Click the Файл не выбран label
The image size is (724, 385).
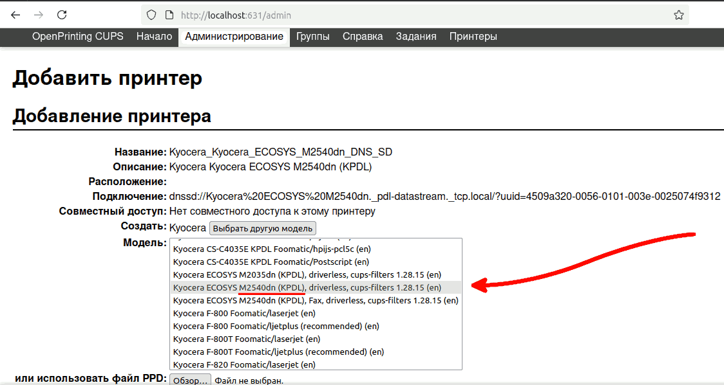coord(249,381)
